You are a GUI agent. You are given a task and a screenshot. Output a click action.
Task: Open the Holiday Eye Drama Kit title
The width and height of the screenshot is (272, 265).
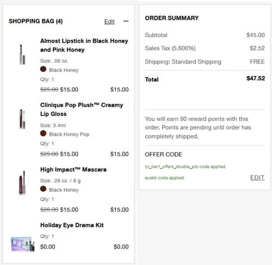[x=72, y=225]
